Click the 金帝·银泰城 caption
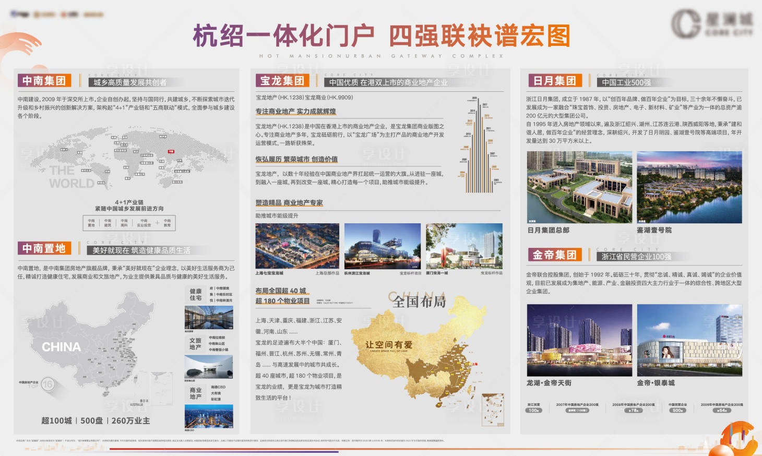Image resolution: width=762 pixels, height=456 pixels. [x=656, y=383]
